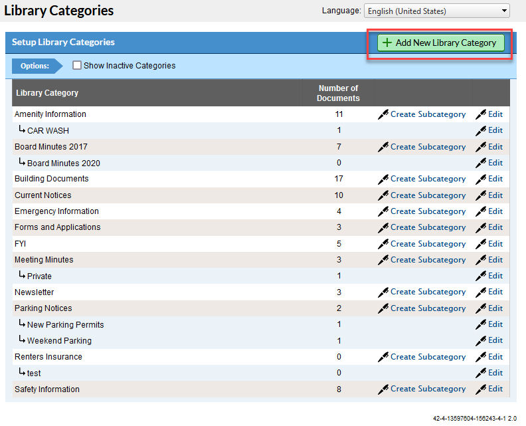
Task: Click Create Subcategory pencil icon for Building Documents
Action: point(383,179)
